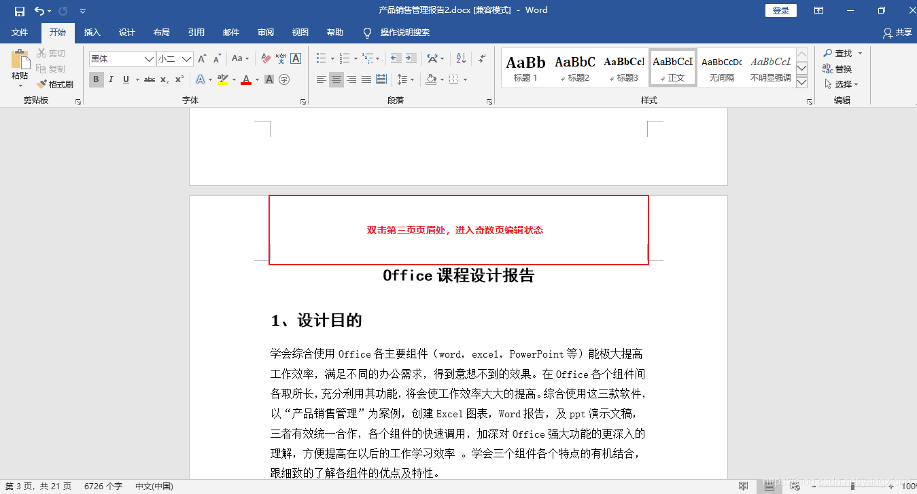Click the enclosed characters (circled 字) icon

click(x=284, y=79)
